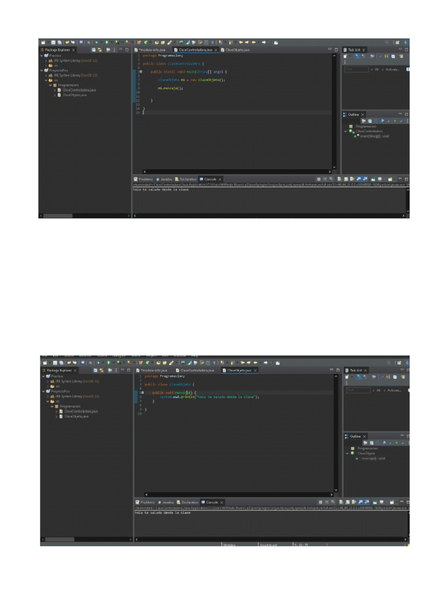Click All link in ClaseControladora window's Task List
This screenshot has width=448, height=598.
(376, 69)
